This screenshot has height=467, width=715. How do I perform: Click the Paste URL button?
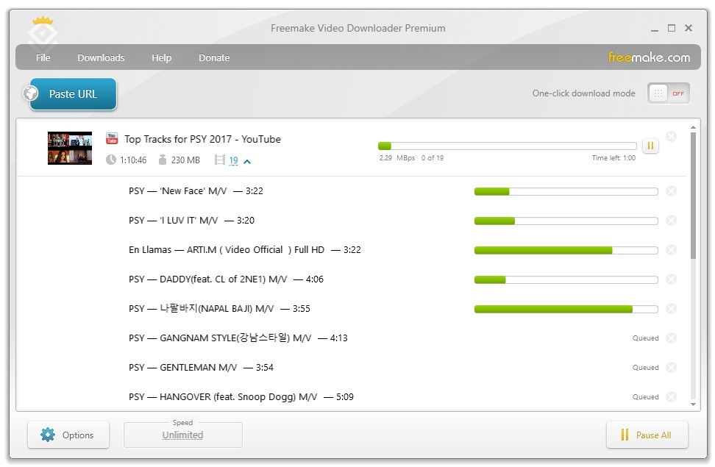tap(73, 94)
